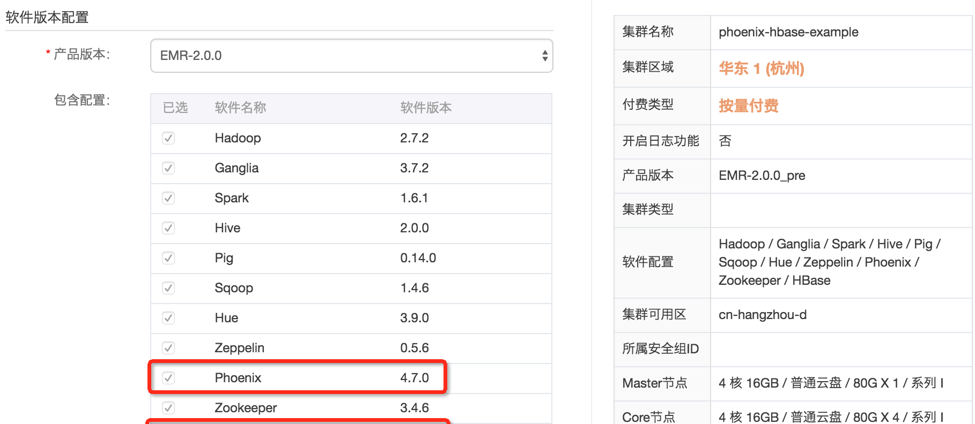
Task: Toggle the Hue checkbox
Action: 168,318
